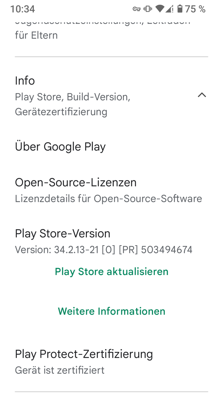This screenshot has height=397, width=223.
Task: Select the Play Store-Version entry
Action: tap(62, 233)
